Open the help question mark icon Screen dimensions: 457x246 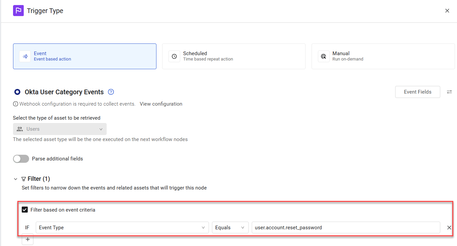tap(111, 92)
